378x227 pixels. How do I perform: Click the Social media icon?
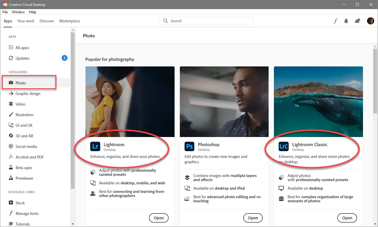pyautogui.click(x=11, y=146)
